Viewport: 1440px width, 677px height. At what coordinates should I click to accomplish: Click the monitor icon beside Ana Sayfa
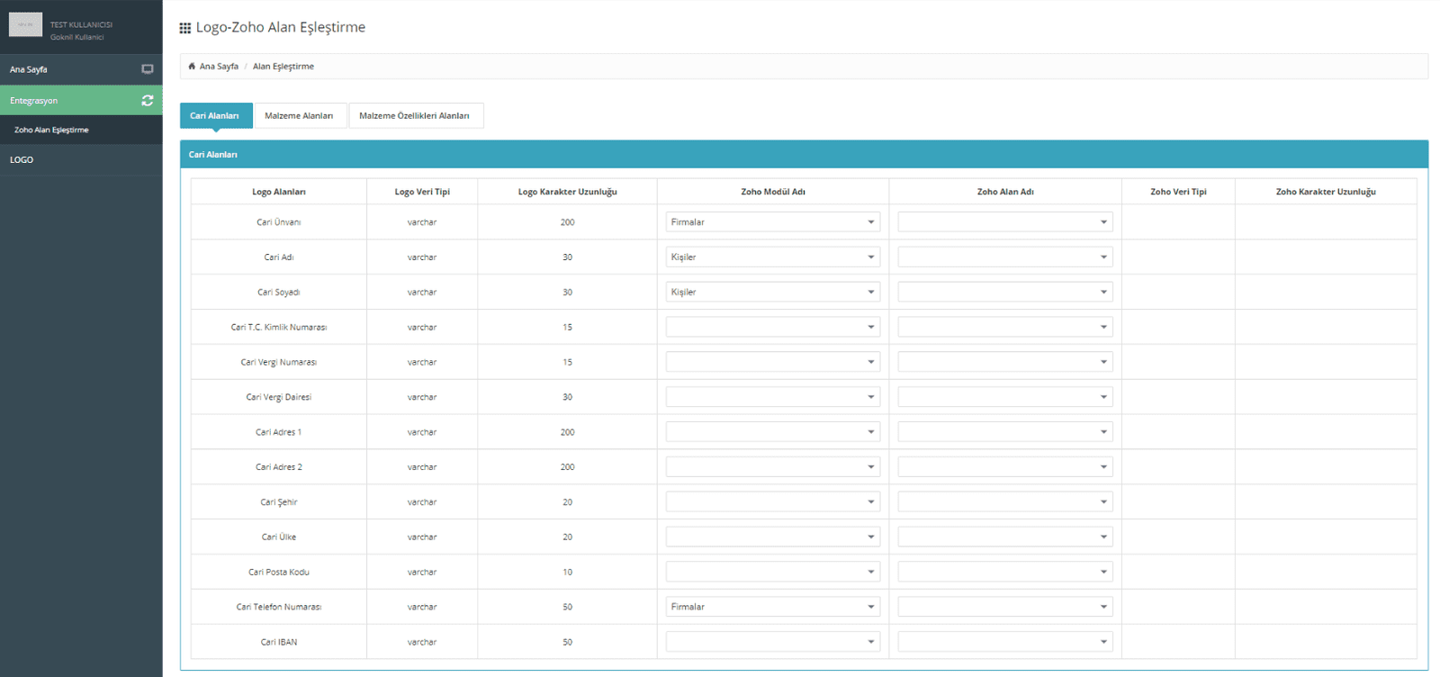pos(148,69)
